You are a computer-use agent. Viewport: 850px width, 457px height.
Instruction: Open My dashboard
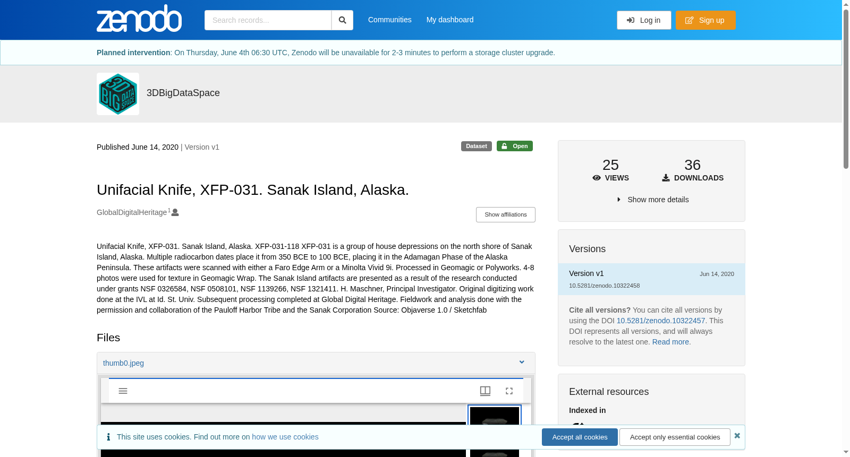pyautogui.click(x=450, y=20)
